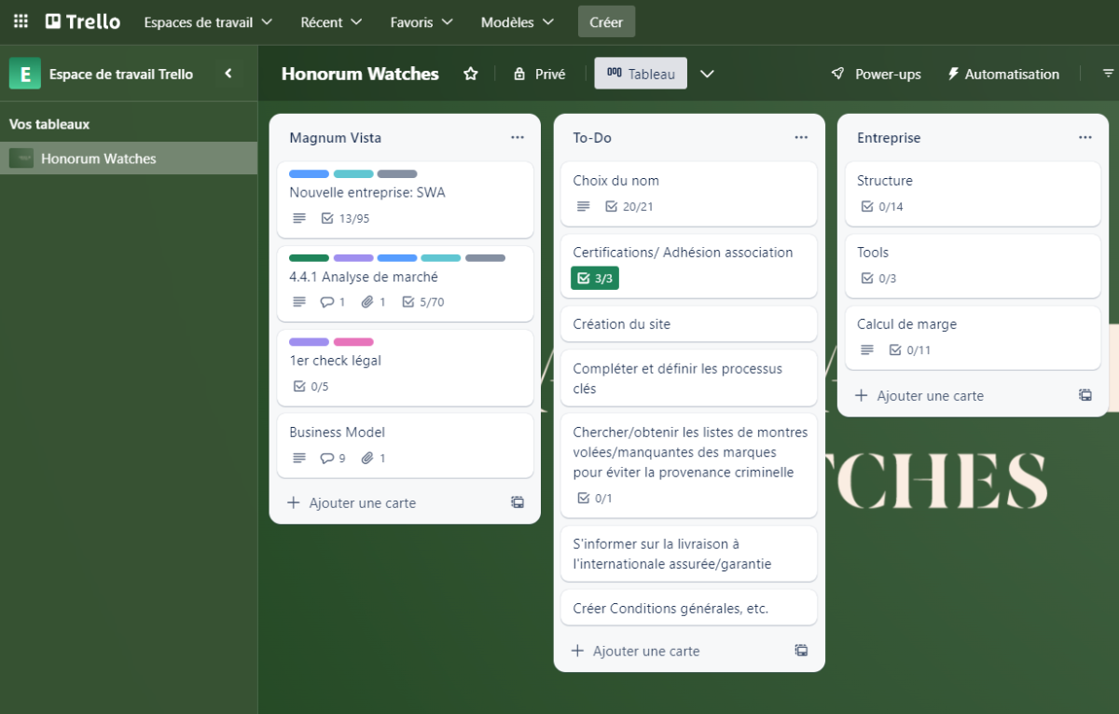Click the Honorum Watches board title

(360, 74)
